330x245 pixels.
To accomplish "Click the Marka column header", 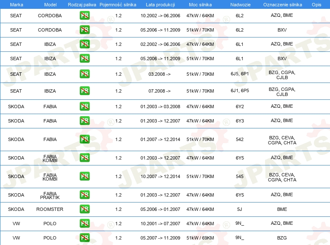I will pos(16,5).
